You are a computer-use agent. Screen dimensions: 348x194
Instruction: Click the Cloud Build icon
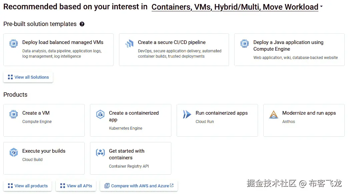click(x=13, y=152)
